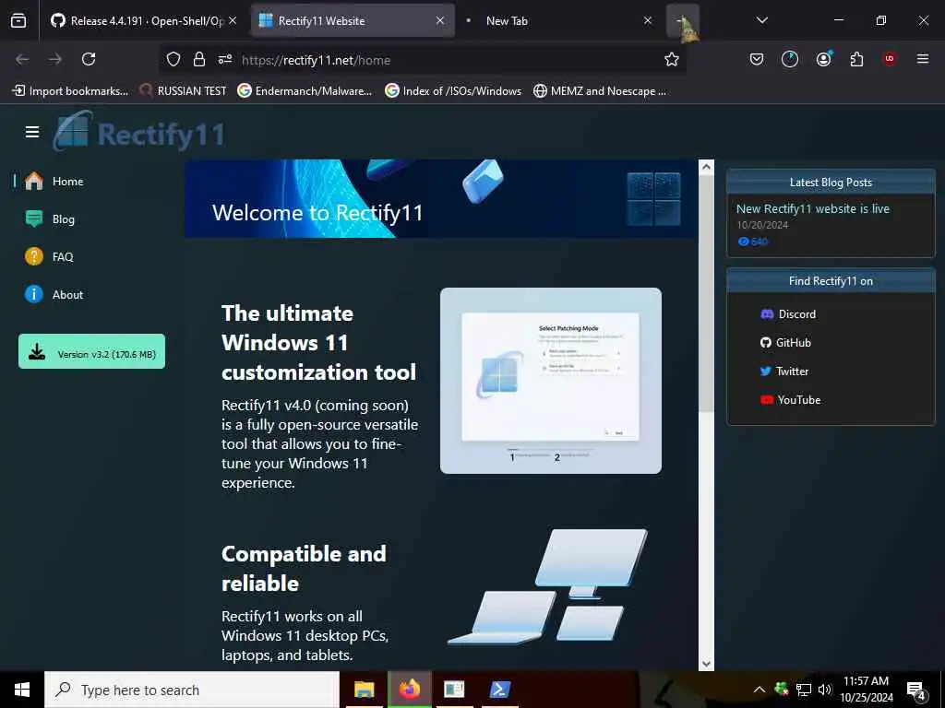This screenshot has width=945, height=708.
Task: Expand the list all tabs dropdown
Action: [761, 20]
